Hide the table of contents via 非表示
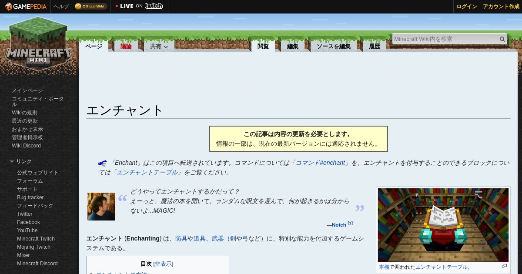Image resolution: width=522 pixels, height=274 pixels. (x=164, y=264)
